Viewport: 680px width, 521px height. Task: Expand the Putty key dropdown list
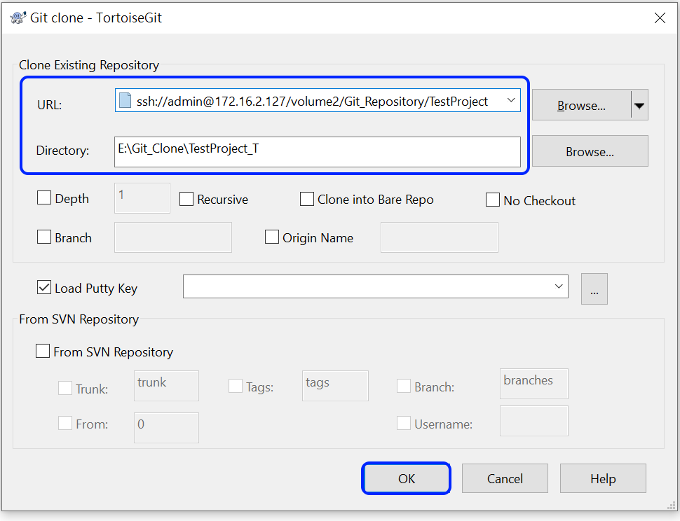pyautogui.click(x=559, y=286)
